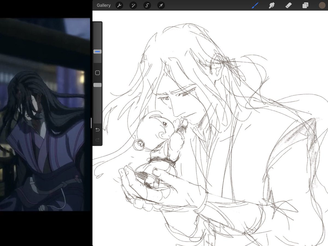The image size is (328, 246).
Task: Open the Adjustments magic wand menu
Action: click(133, 5)
